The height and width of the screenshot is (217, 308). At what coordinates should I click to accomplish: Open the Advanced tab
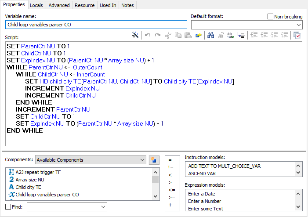(x=59, y=5)
